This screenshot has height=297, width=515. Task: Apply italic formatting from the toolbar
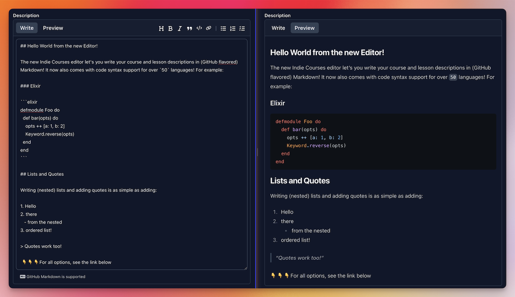click(x=180, y=28)
